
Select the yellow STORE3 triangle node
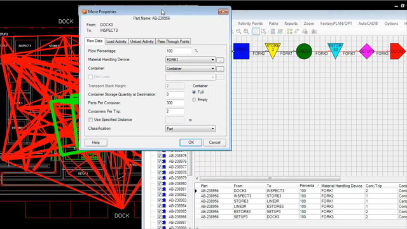coord(273,50)
